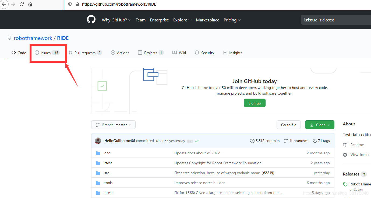Click the GitHub search field
371x198 pixels.
coord(336,20)
